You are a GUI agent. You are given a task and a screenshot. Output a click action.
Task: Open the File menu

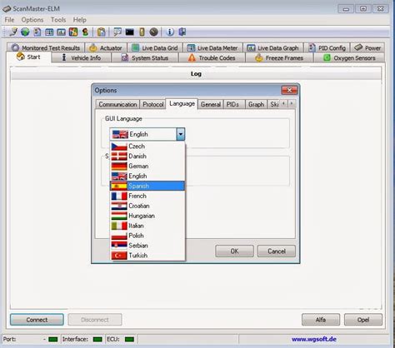pyautogui.click(x=9, y=20)
